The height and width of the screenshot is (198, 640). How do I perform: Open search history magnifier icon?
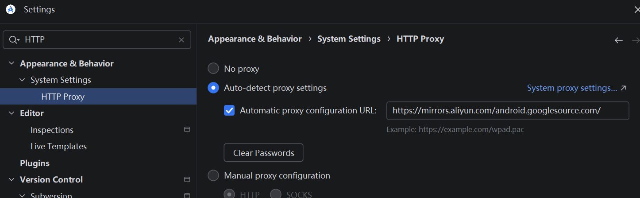[15, 40]
